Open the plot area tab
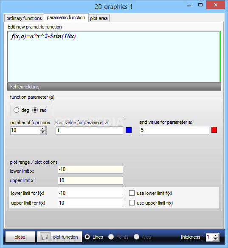Image resolution: width=228 pixels, height=248 pixels. (x=99, y=18)
